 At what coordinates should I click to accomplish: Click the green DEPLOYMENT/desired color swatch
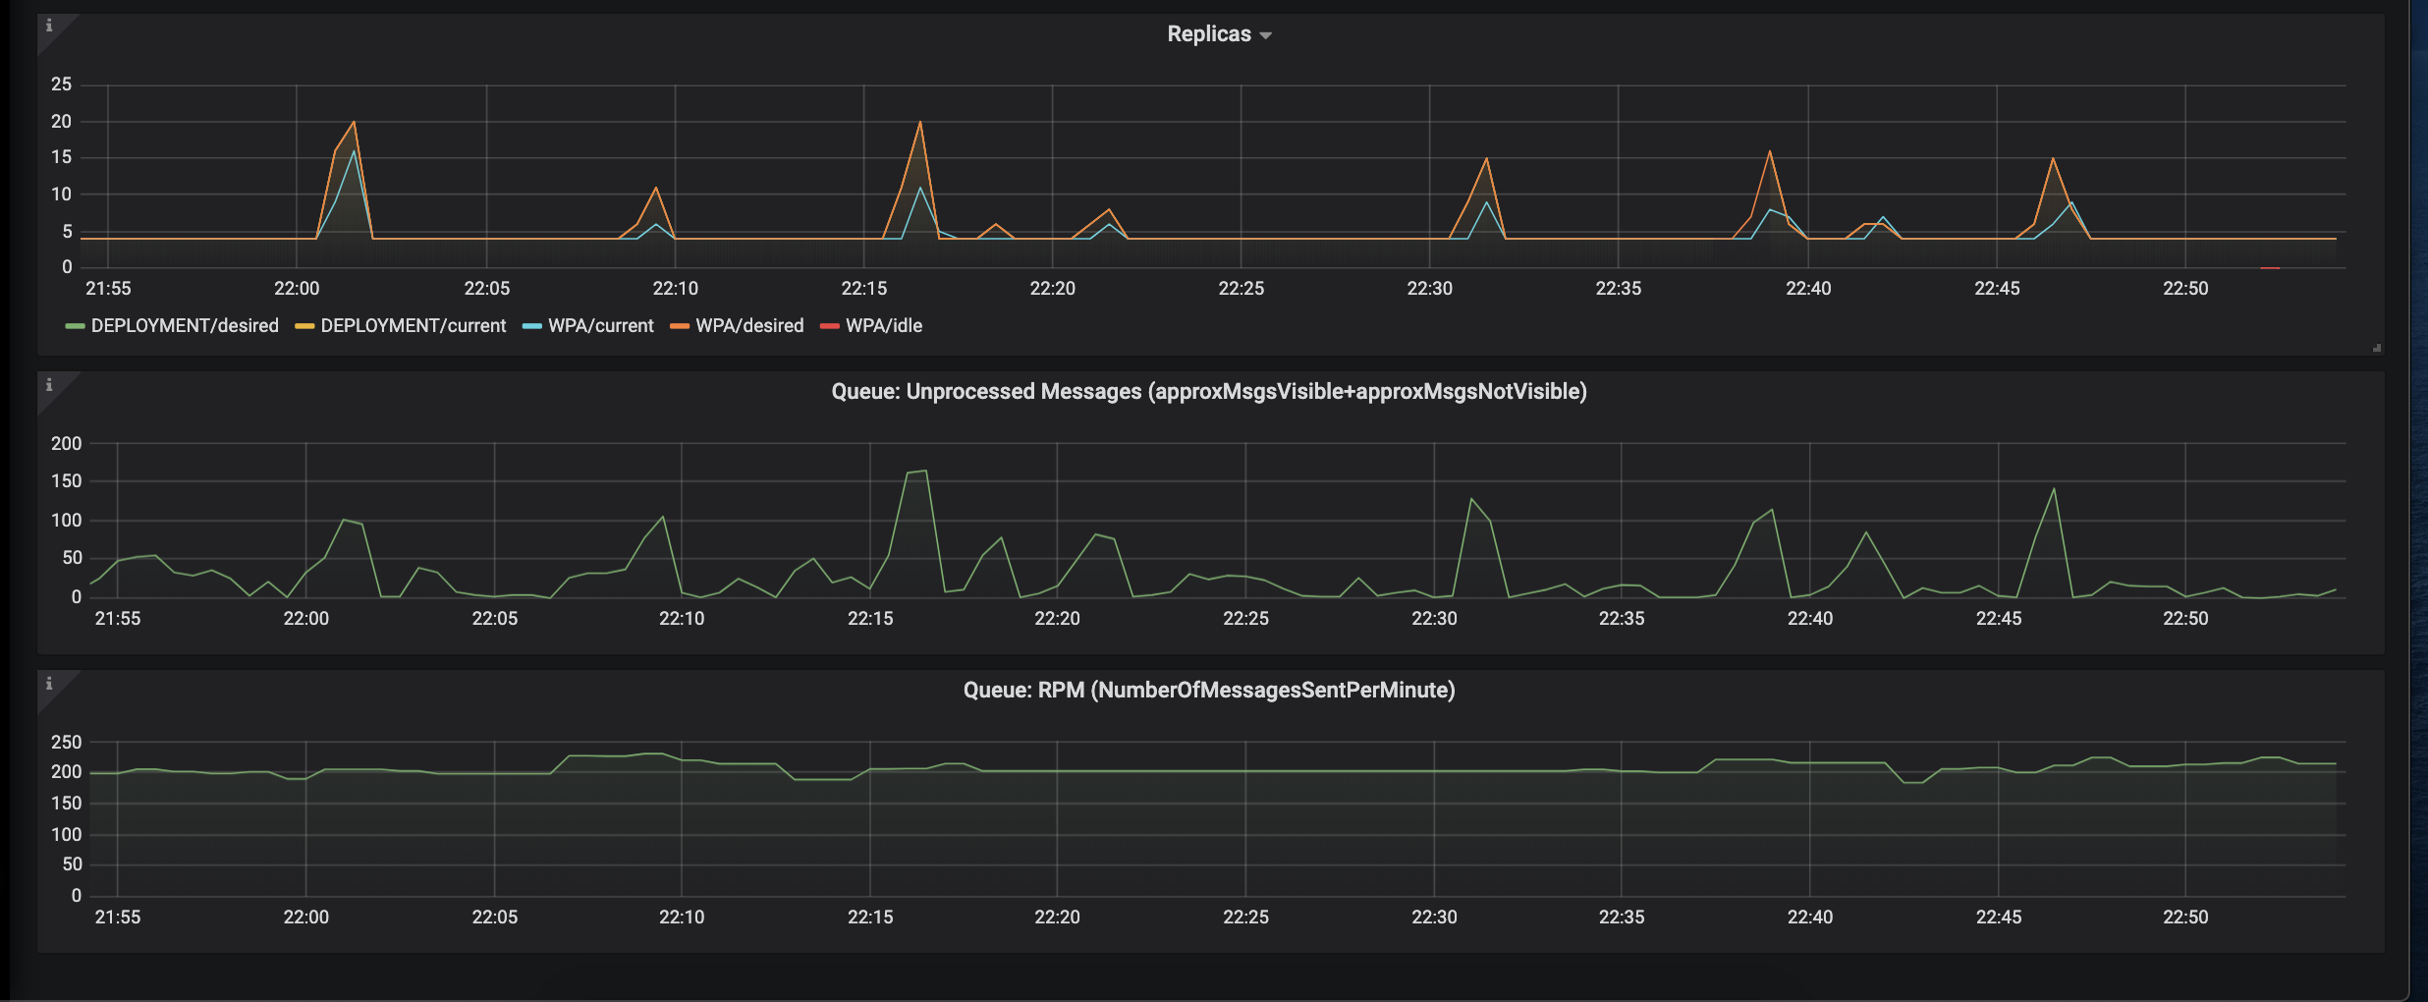[76, 326]
